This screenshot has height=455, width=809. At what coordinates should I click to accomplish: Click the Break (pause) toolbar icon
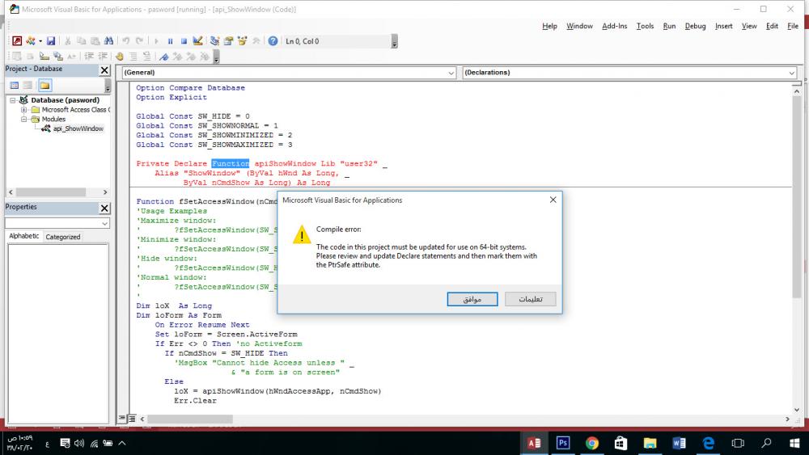[170, 40]
